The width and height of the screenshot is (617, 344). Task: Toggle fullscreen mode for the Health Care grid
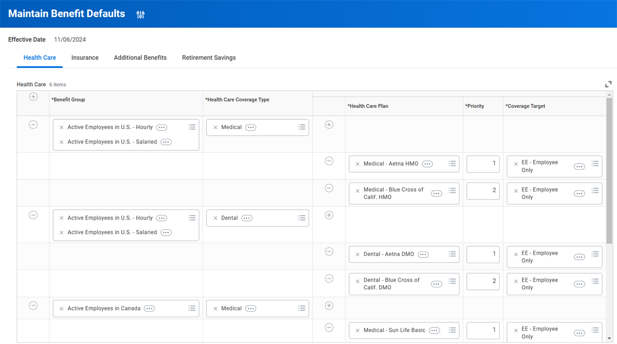point(608,84)
